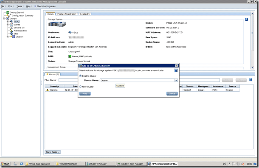Screen dimensions: 259x168
Task: Click the help icon in Details panel
Action: (246, 20)
